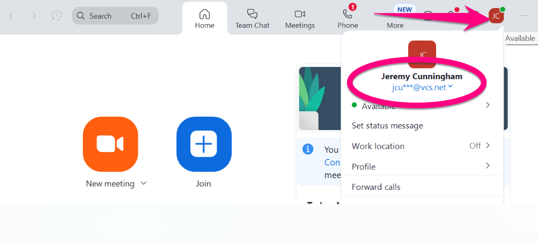Select the Home tab
The width and height of the screenshot is (538, 244).
click(204, 18)
